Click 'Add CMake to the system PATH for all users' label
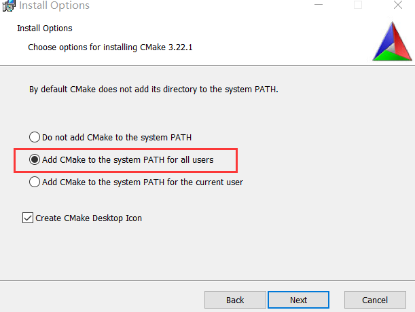Viewport: 415px width, 312px height. coord(128,159)
